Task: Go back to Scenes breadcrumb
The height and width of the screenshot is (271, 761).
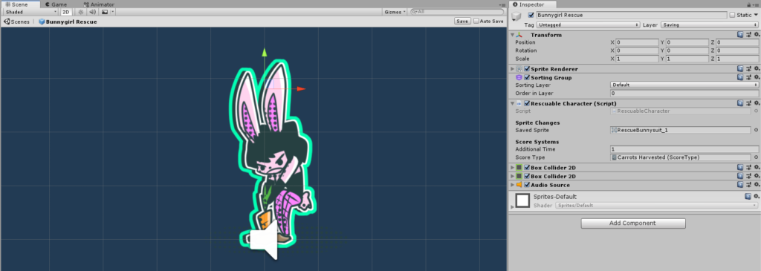Action: pyautogui.click(x=16, y=22)
